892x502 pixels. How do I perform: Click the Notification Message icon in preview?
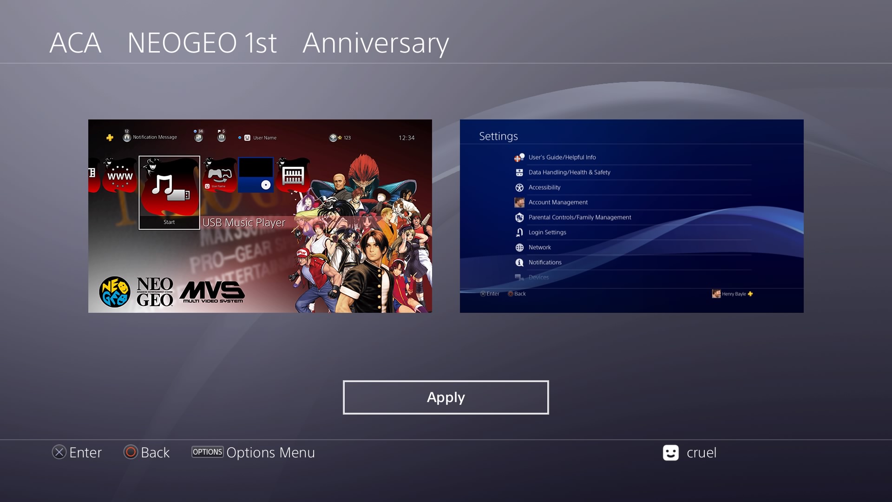pyautogui.click(x=127, y=137)
